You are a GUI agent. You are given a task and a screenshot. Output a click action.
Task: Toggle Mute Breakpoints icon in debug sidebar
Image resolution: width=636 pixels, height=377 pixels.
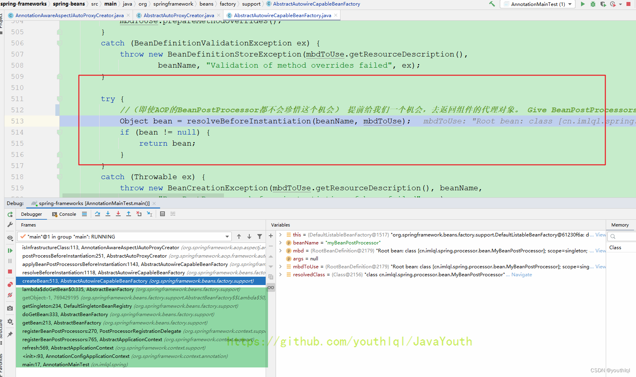point(10,295)
